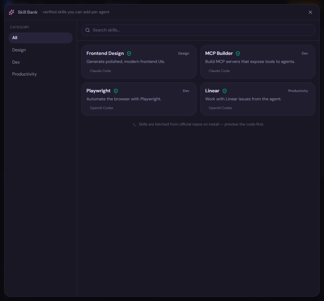Screen dimensions: 324x301
Task: Click 'verified skills you can add per agent' subtitle
Action: pos(76,12)
